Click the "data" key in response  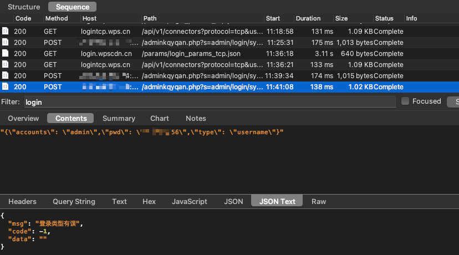coord(19,239)
